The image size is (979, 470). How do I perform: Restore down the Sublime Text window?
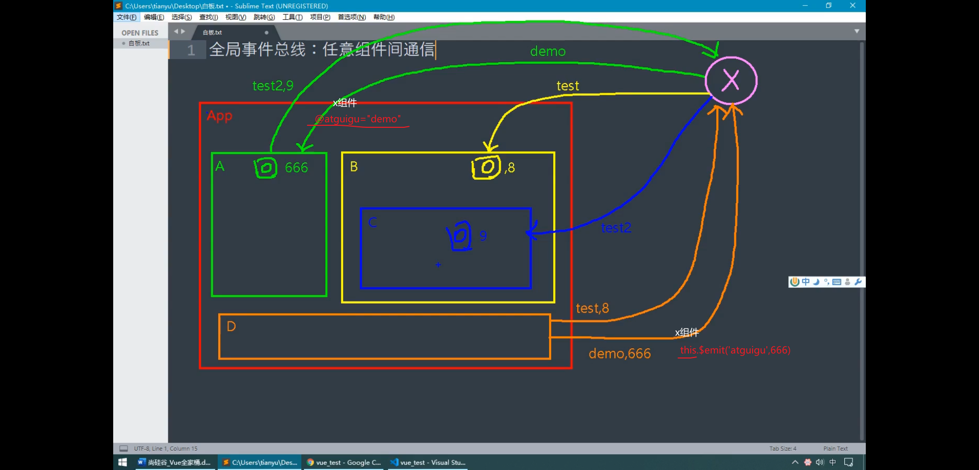point(829,6)
